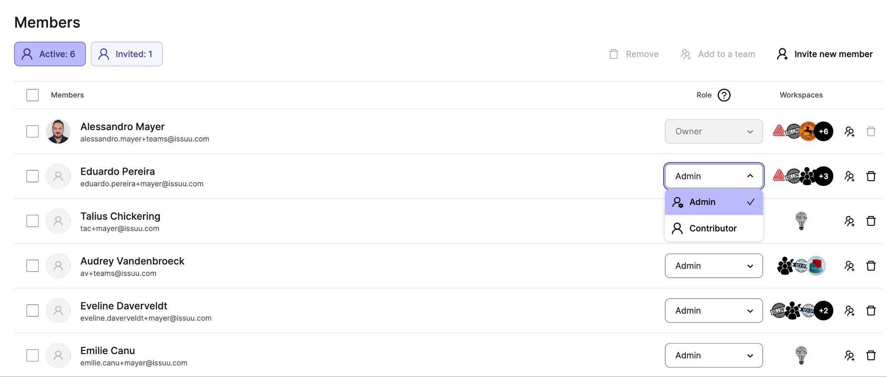
Task: Click the Invite new member button
Action: [x=824, y=54]
